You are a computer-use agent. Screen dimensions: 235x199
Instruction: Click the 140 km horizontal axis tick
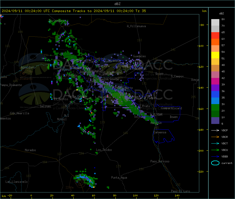pos(177,195)
